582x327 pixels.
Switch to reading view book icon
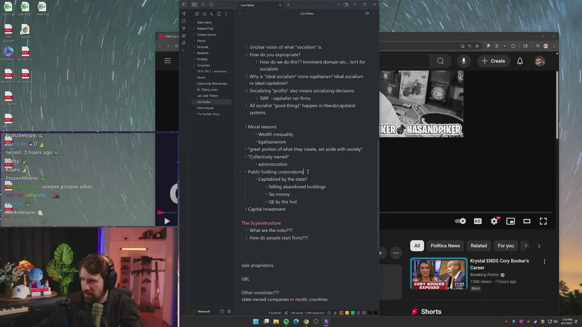click(367, 14)
